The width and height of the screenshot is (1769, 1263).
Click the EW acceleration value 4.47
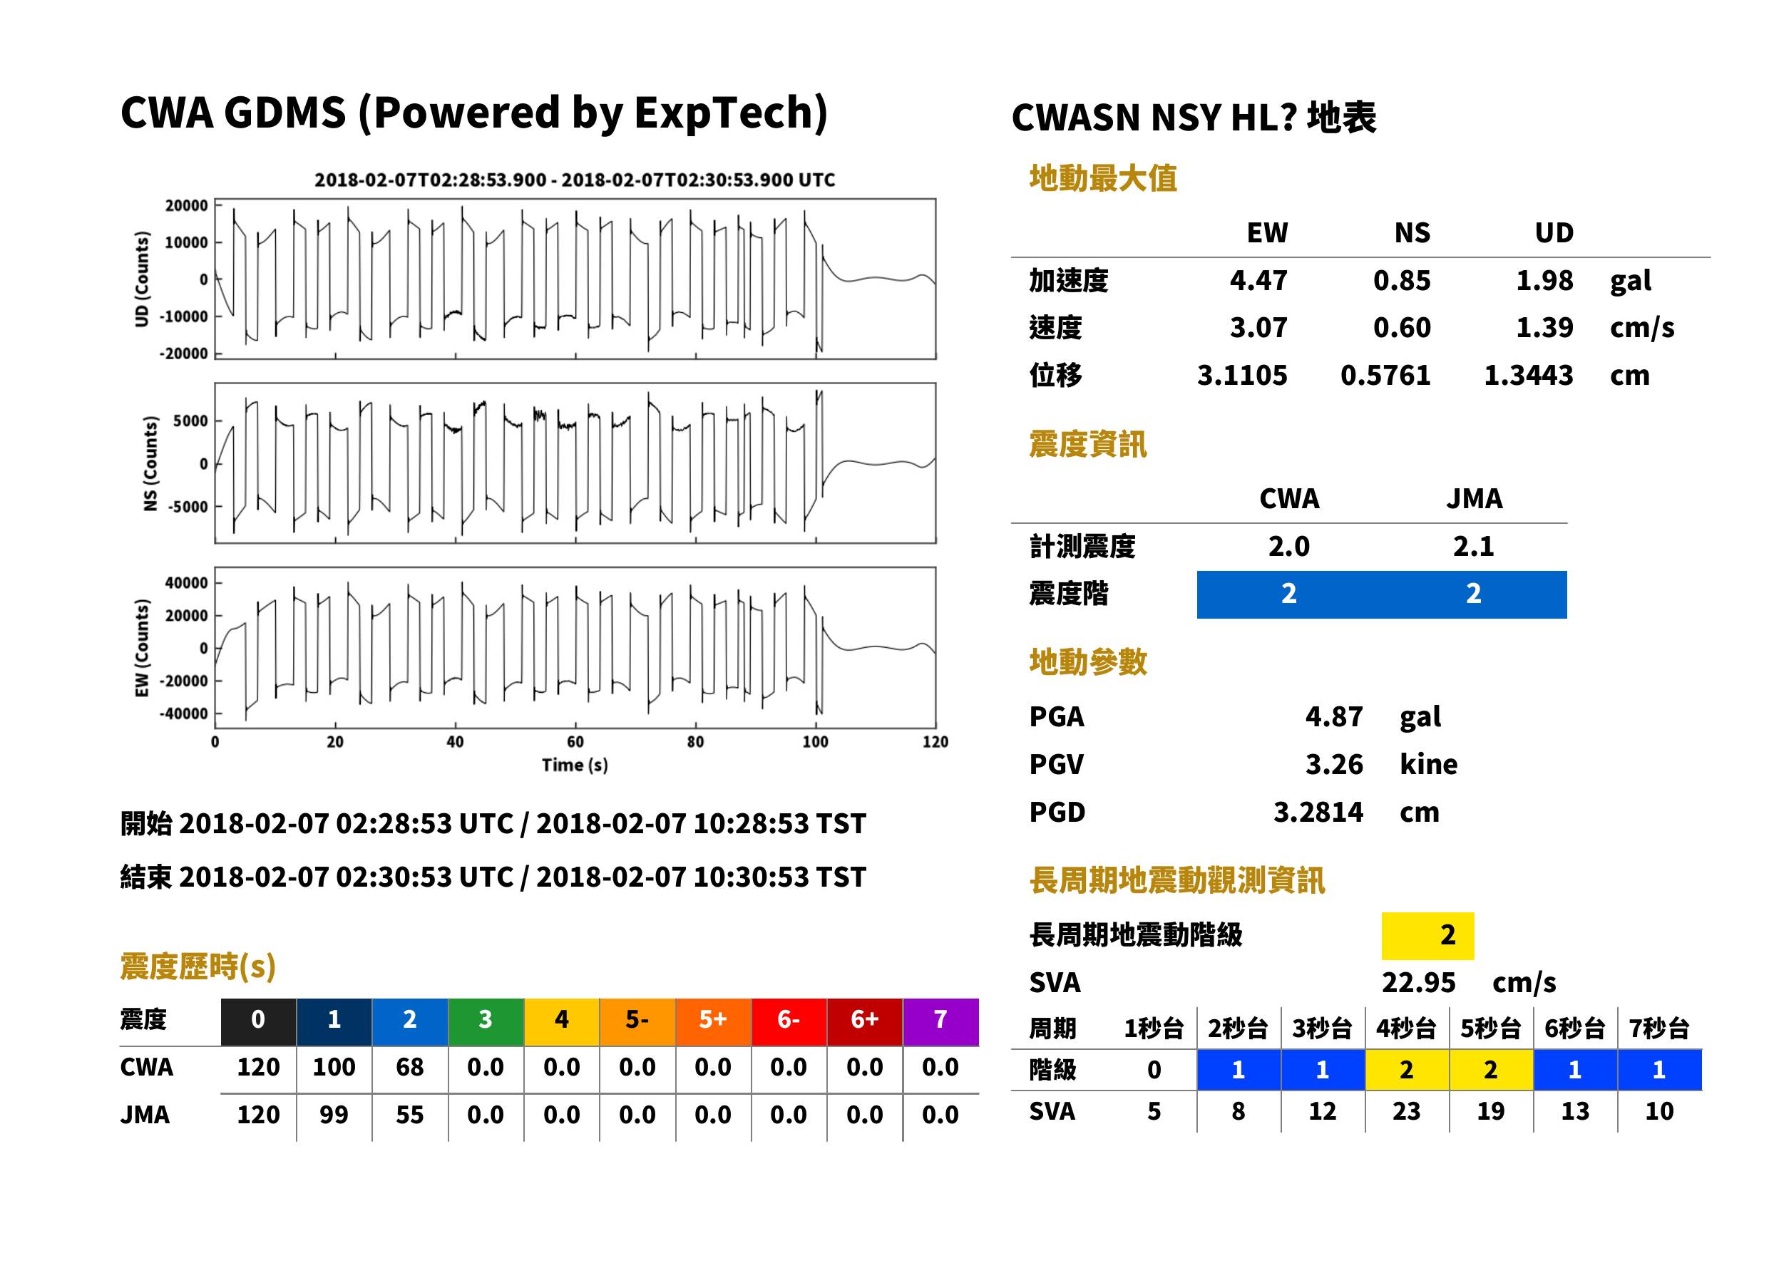[x=1258, y=281]
